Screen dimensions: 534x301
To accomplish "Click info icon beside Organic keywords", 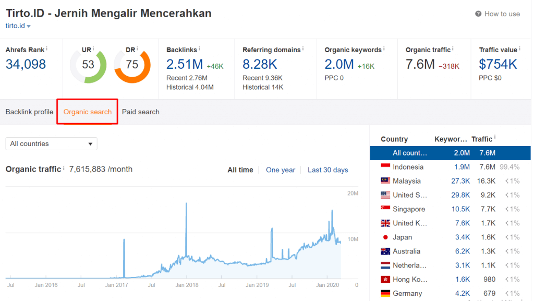I will pyautogui.click(x=384, y=49).
